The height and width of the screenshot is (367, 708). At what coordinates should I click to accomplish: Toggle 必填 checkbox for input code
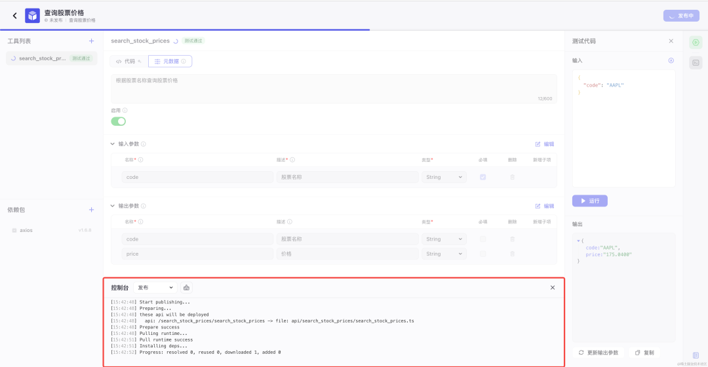482,177
